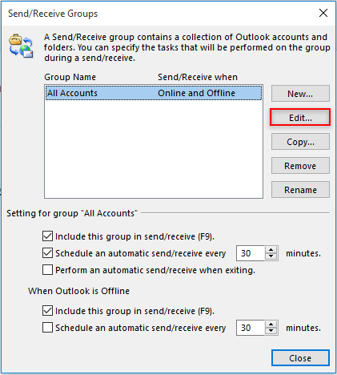Close the Send/Receive Groups dialog with X
The image size is (337, 375).
(x=323, y=13)
